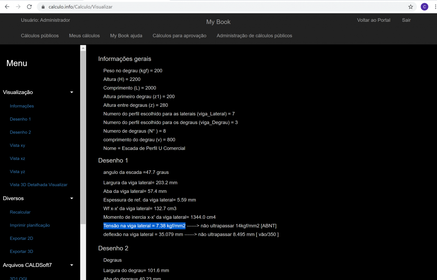Click Exportar 3D option
Viewport: 437px width, 280px height.
pos(21,251)
